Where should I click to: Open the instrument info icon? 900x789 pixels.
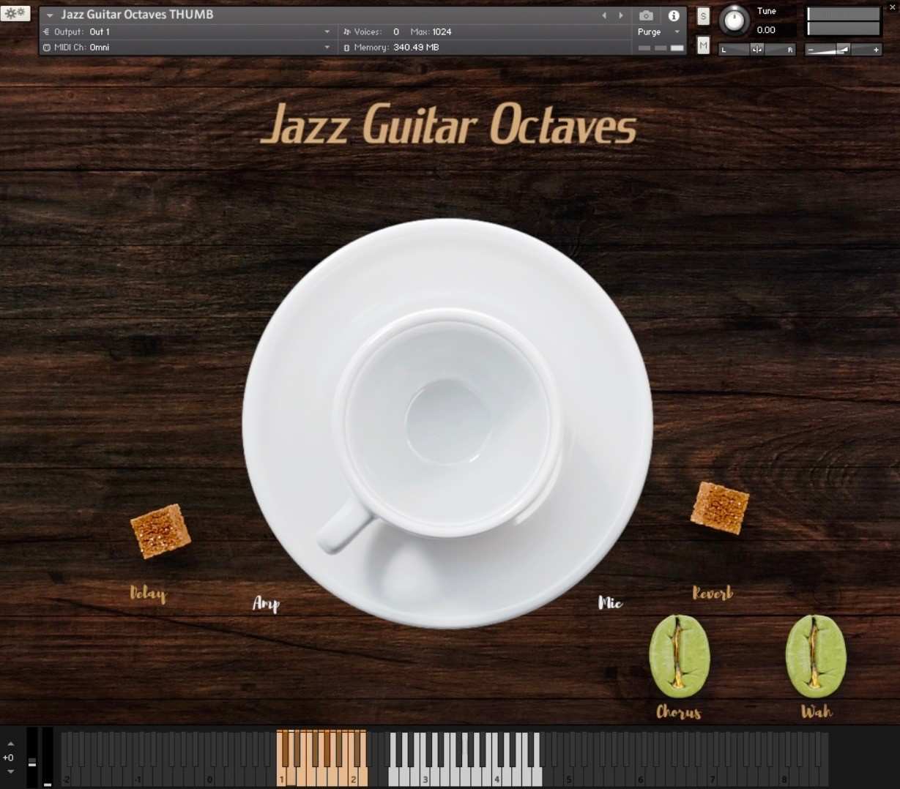(x=674, y=15)
